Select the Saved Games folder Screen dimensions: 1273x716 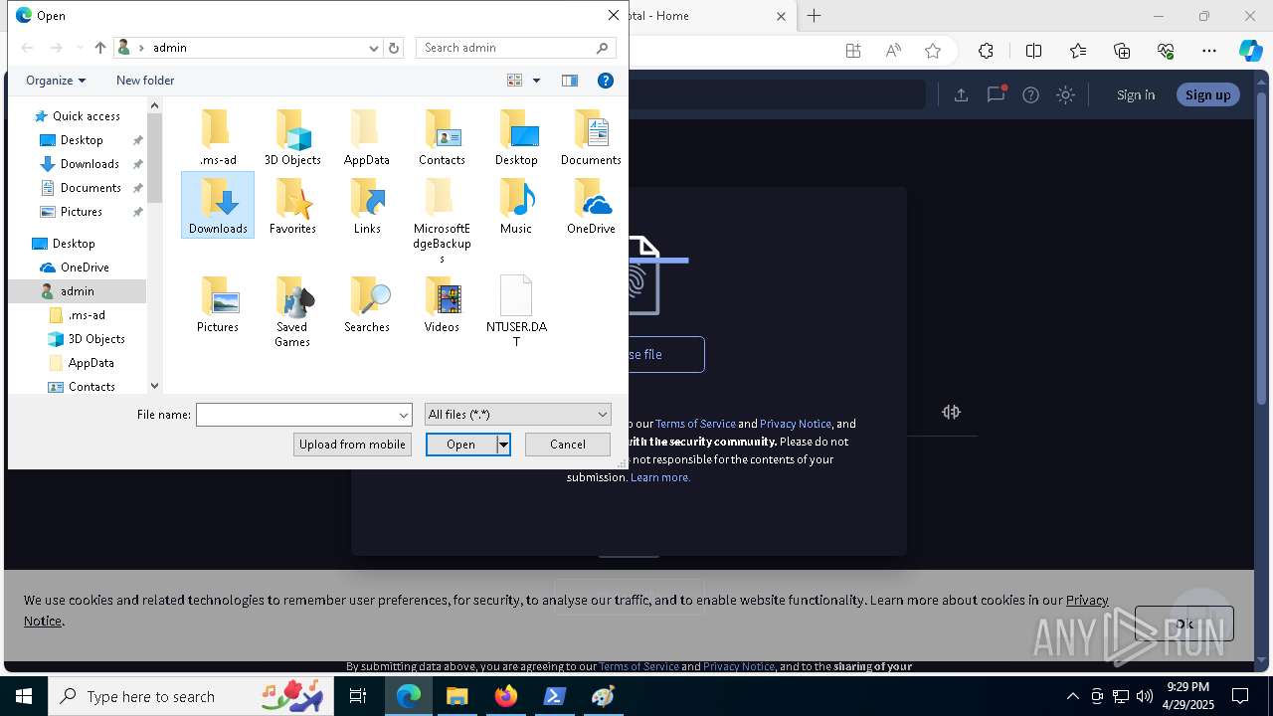[292, 311]
